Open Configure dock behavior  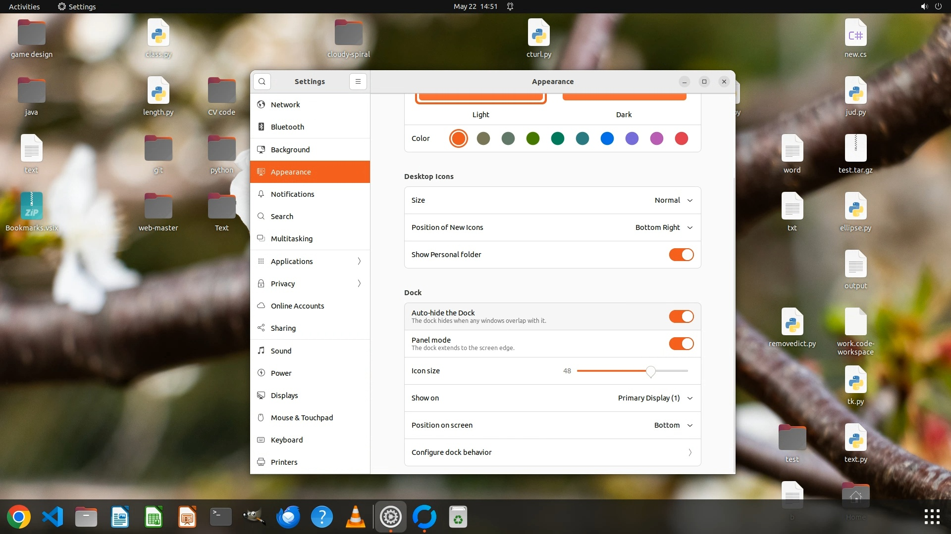click(x=552, y=452)
